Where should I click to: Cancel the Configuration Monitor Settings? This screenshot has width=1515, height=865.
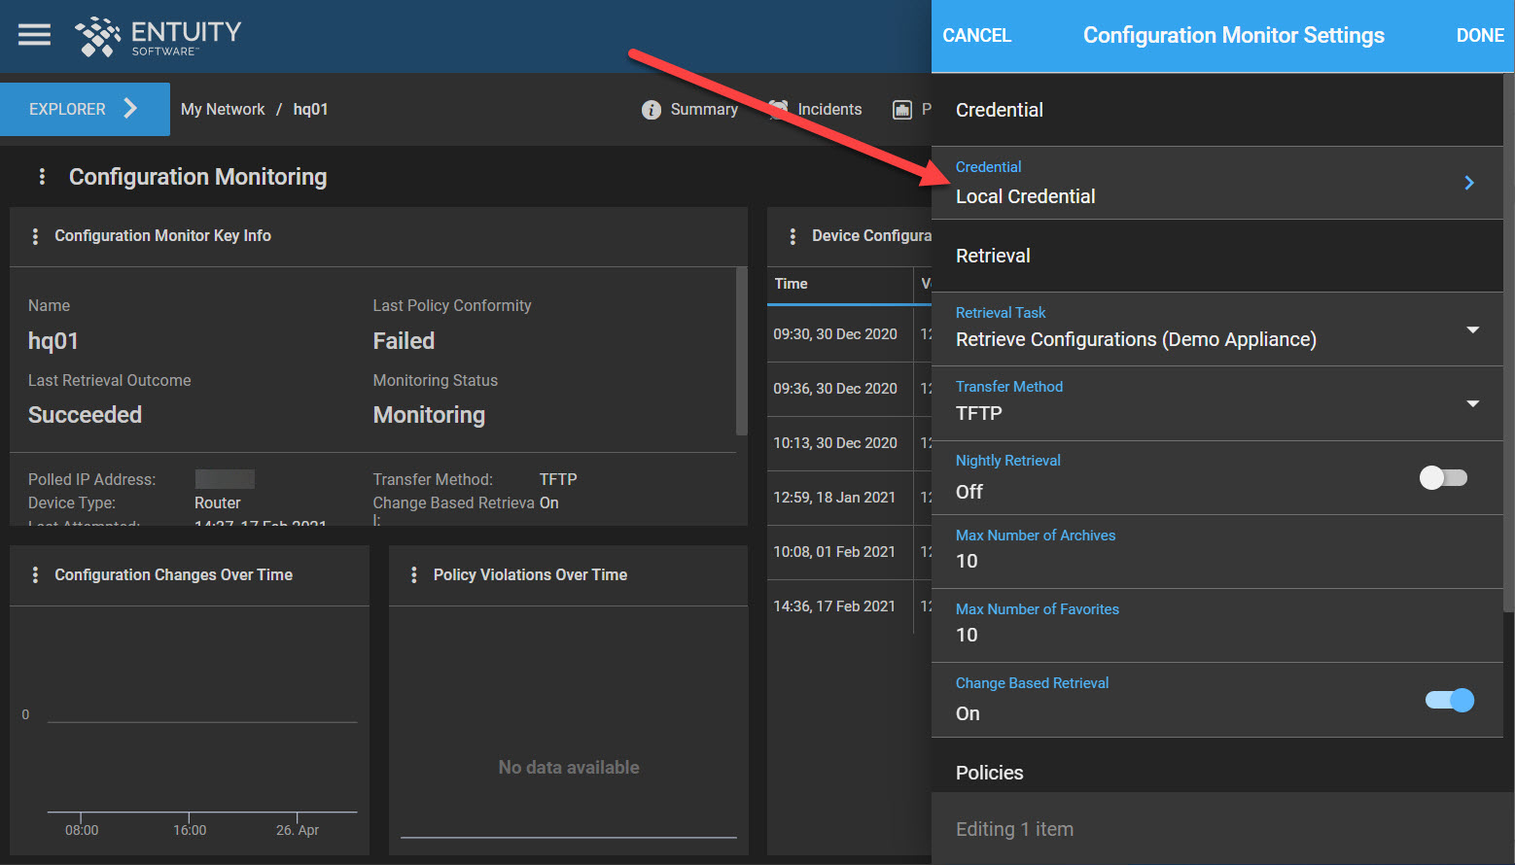[x=976, y=35]
